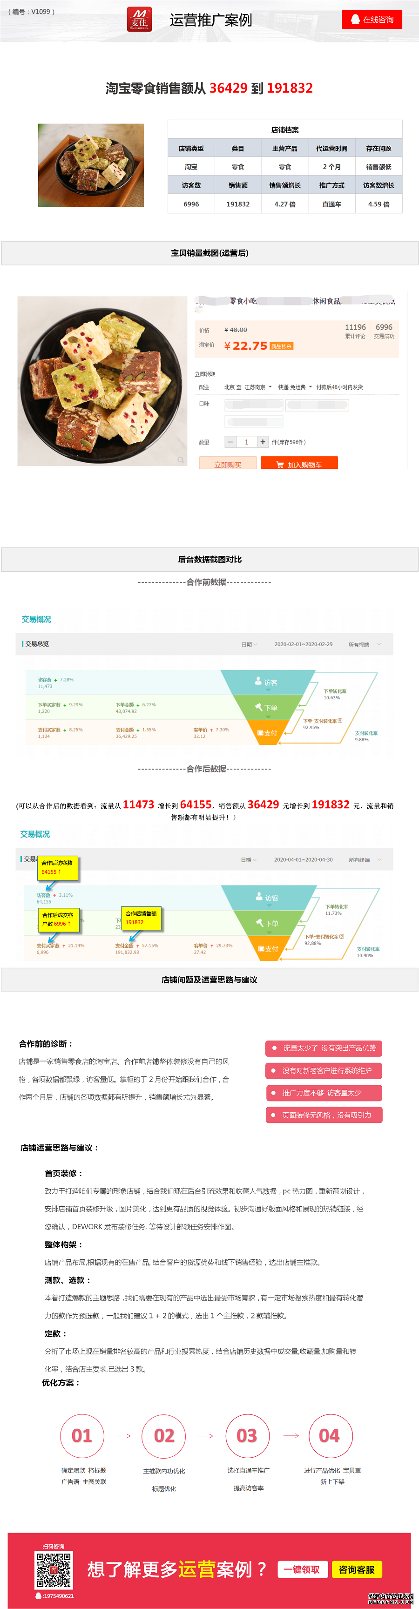The height and width of the screenshot is (1609, 419).
Task: Open the 江苏南京 delivery destination dropdown
Action: 258,387
